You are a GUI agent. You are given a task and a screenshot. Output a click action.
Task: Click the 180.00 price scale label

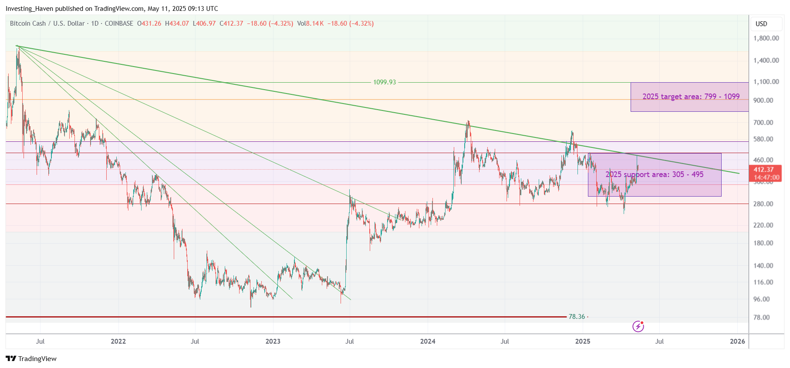pyautogui.click(x=763, y=243)
